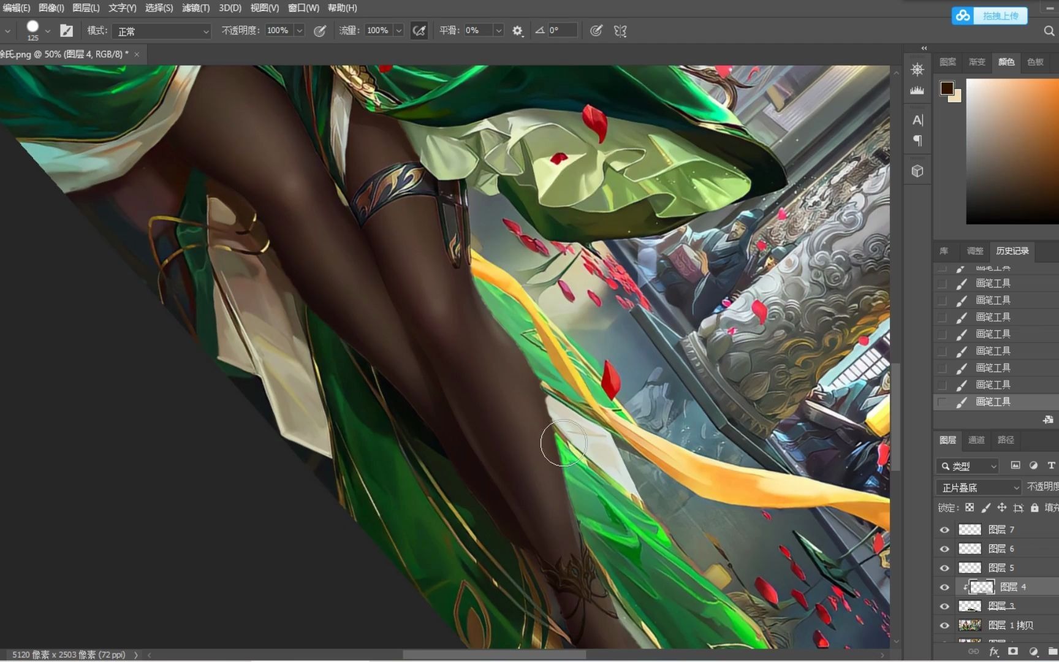1059x662 pixels.
Task: Switch to the 通道 channels tab
Action: pos(976,439)
